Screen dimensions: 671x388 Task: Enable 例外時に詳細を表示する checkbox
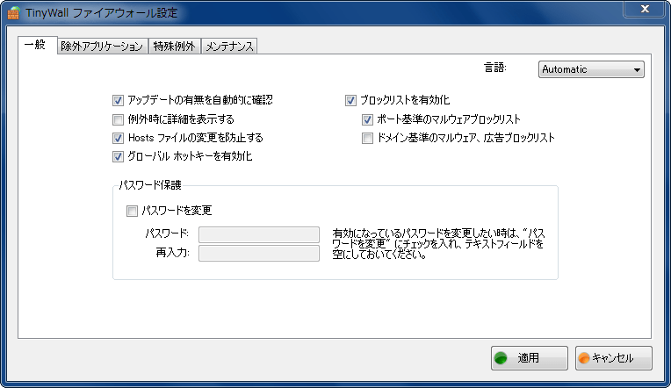118,119
